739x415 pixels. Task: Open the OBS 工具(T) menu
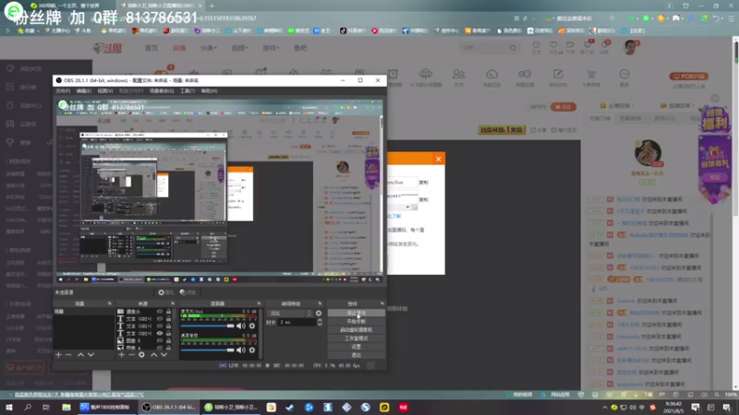pyautogui.click(x=188, y=90)
